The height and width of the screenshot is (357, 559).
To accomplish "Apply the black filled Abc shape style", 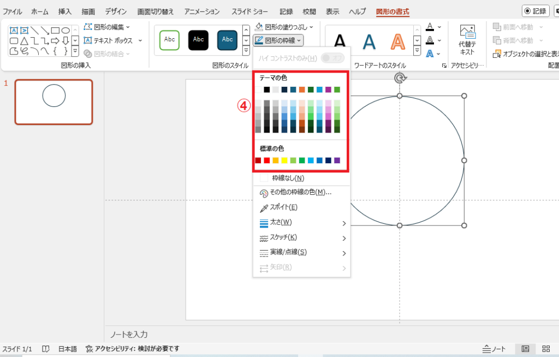I will tap(198, 40).
